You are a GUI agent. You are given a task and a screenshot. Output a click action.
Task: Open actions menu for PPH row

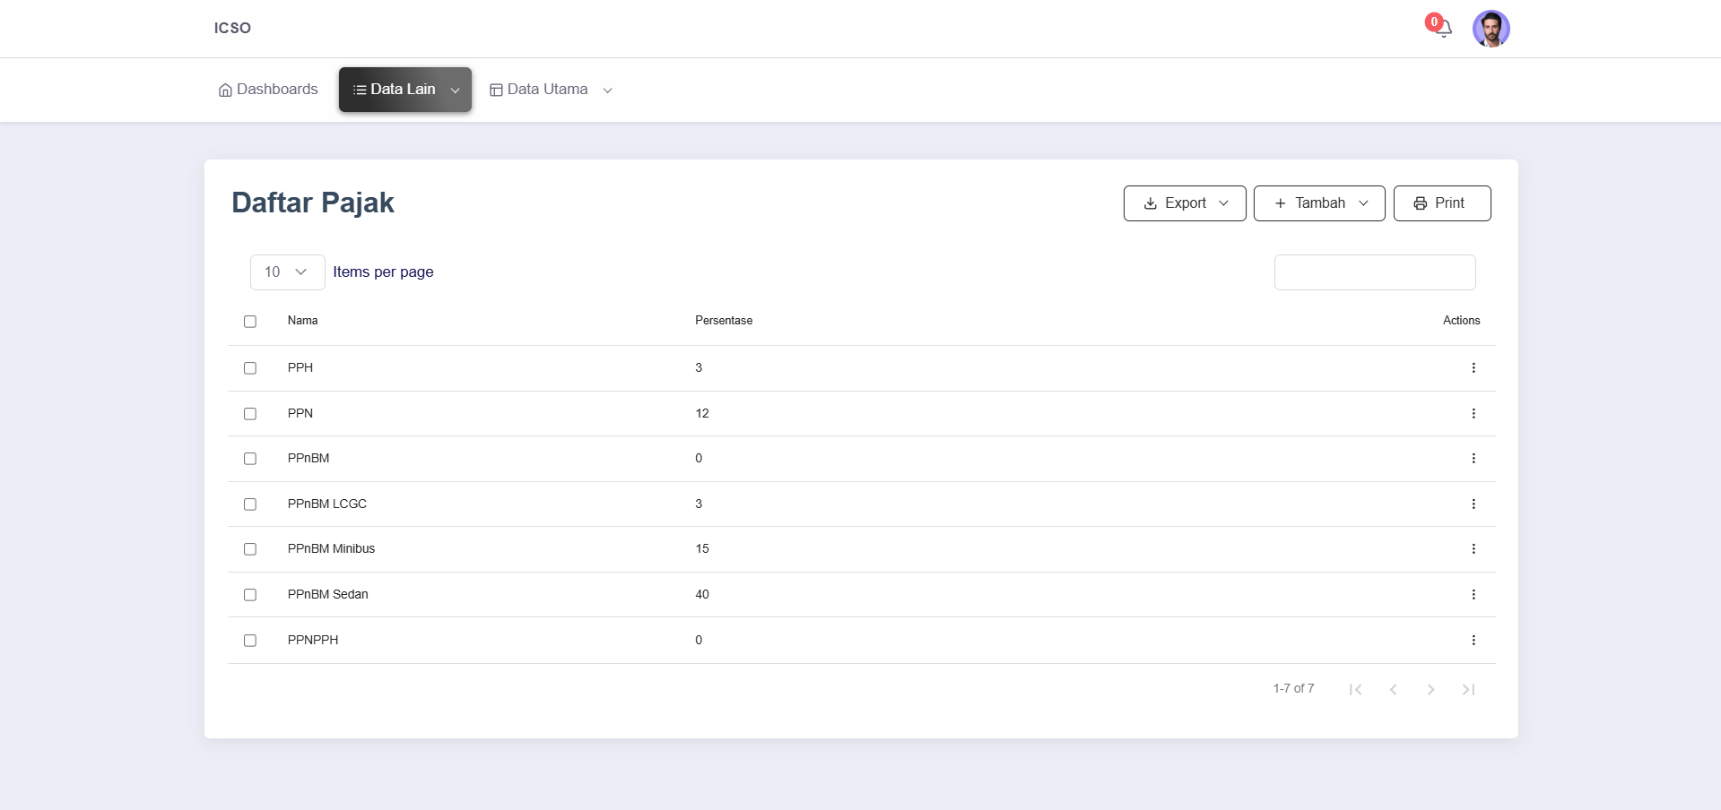(x=1473, y=368)
